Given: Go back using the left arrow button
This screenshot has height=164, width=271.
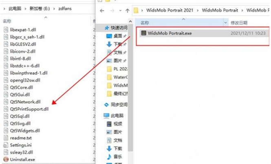Looking at the screenshot, I should [102, 11].
